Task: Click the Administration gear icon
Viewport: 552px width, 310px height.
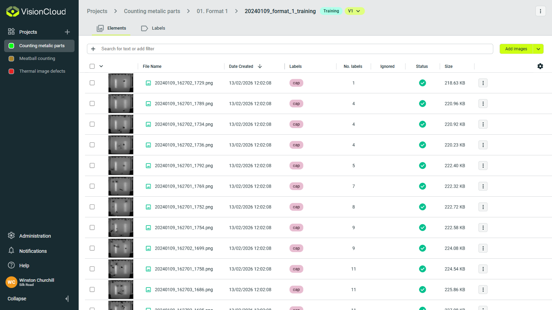Action: pos(11,236)
